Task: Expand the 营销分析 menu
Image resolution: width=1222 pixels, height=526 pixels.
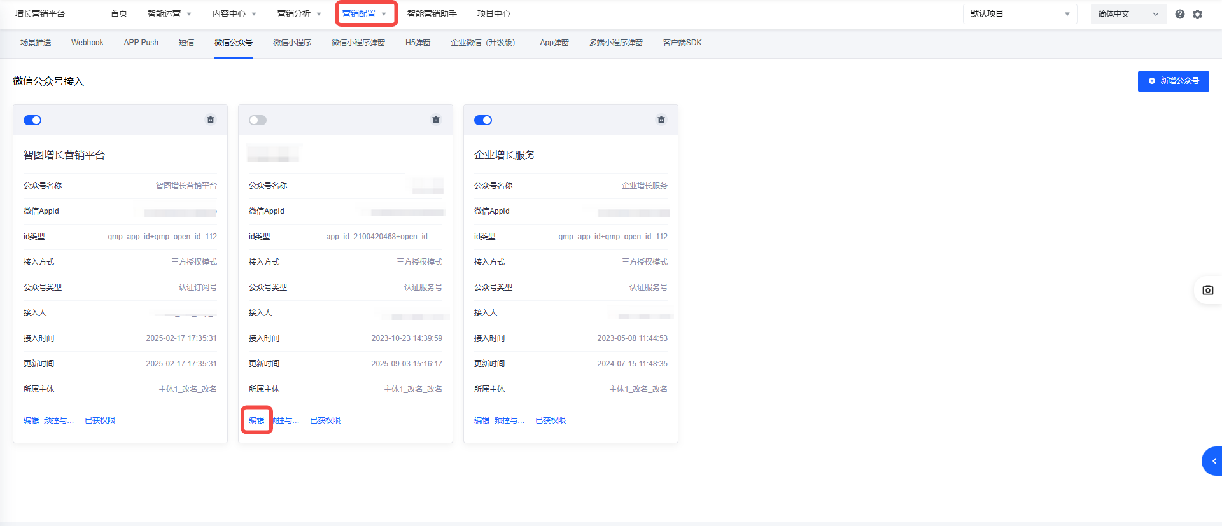Action: point(299,14)
